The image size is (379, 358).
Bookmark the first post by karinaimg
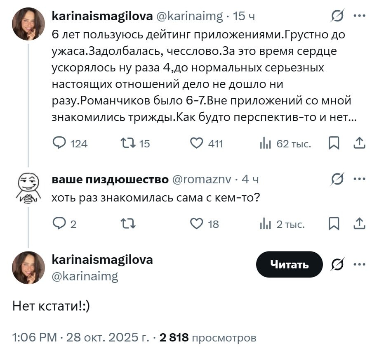pos(333,143)
